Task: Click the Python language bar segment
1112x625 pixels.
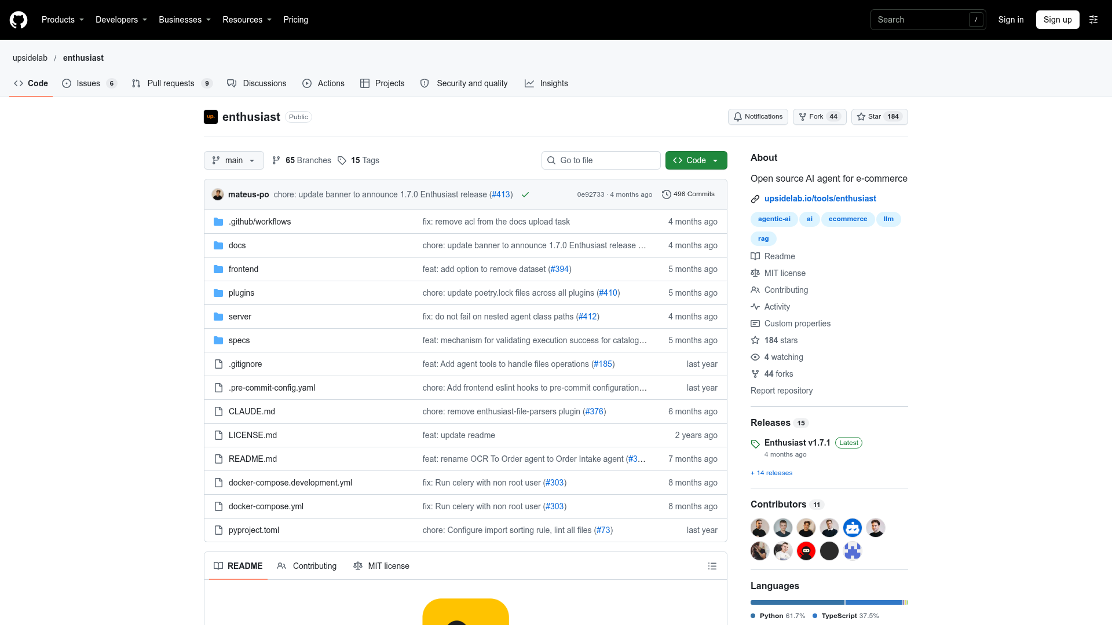Action: (798, 602)
